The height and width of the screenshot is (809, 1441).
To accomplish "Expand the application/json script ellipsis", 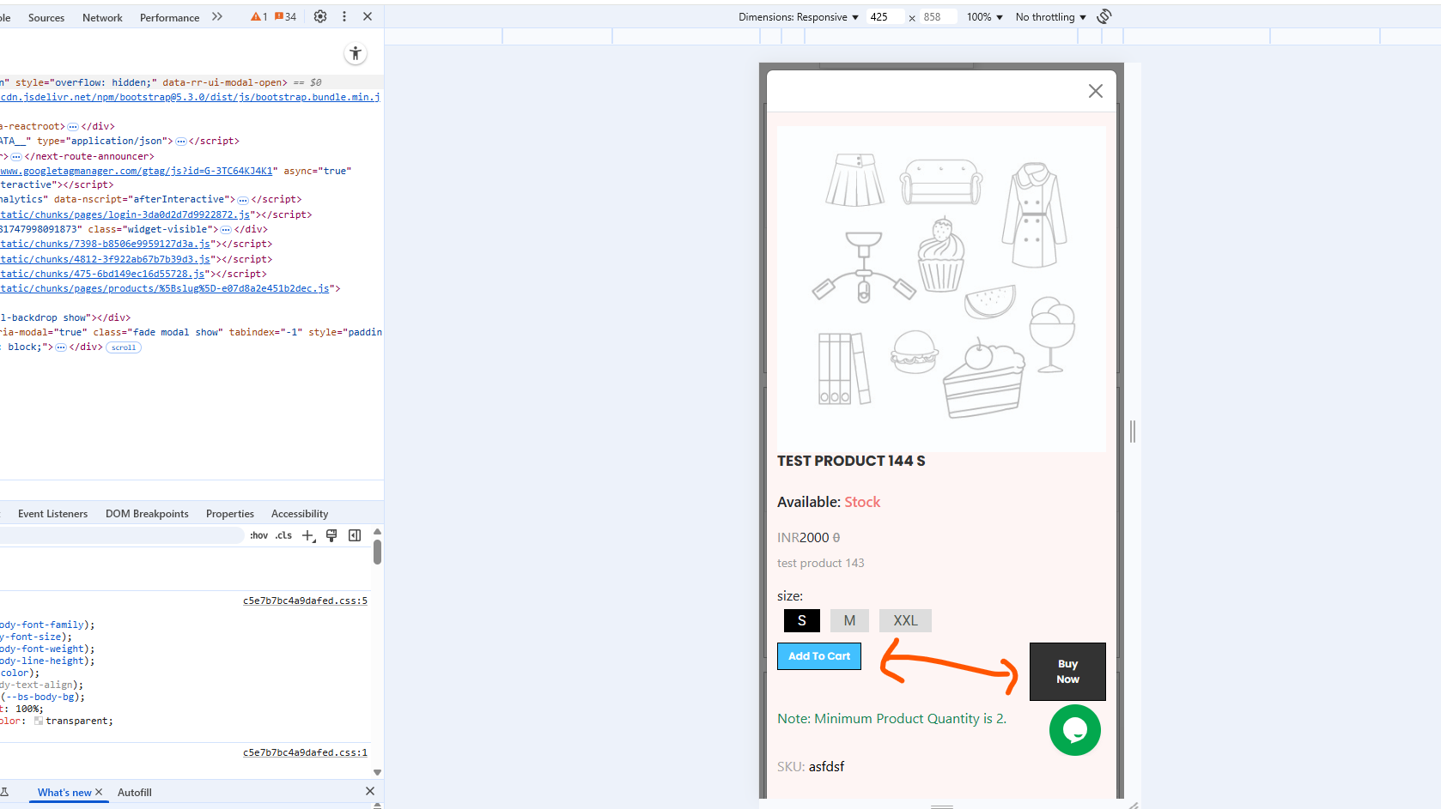I will click(180, 142).
